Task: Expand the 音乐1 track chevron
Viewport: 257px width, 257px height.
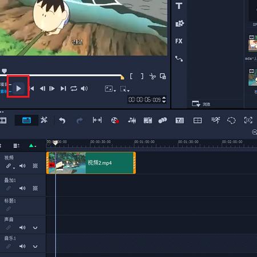Action: [35, 246]
